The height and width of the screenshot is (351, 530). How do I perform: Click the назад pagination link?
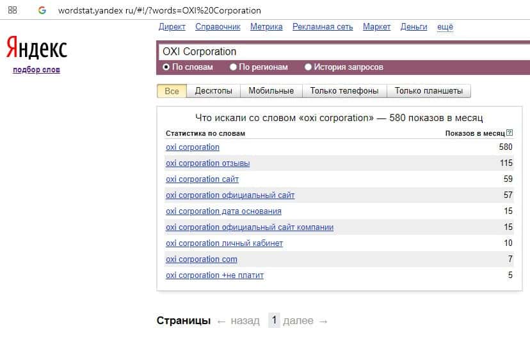(245, 320)
